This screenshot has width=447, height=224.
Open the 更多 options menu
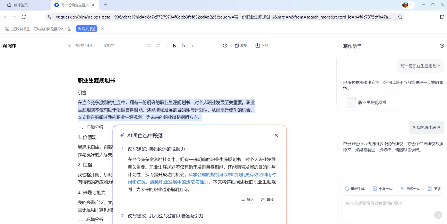pos(434,189)
